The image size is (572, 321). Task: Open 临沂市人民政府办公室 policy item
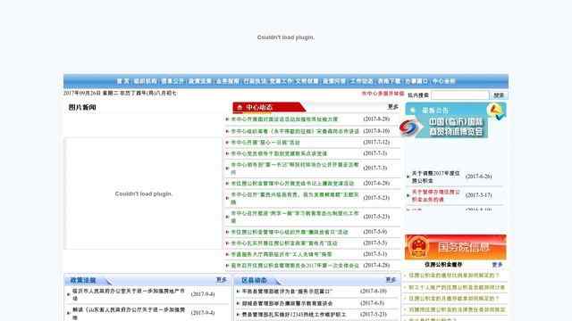pos(129,294)
